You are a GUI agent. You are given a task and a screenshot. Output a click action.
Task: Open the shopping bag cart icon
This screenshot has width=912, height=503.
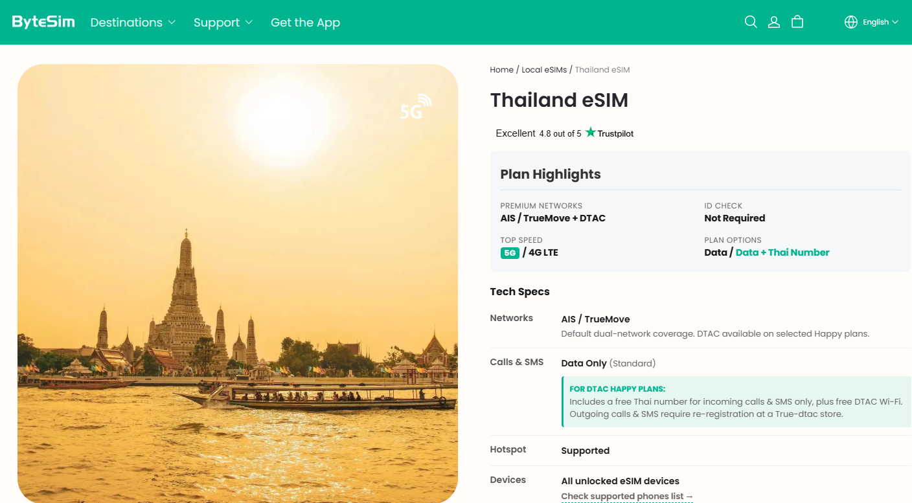pos(797,22)
